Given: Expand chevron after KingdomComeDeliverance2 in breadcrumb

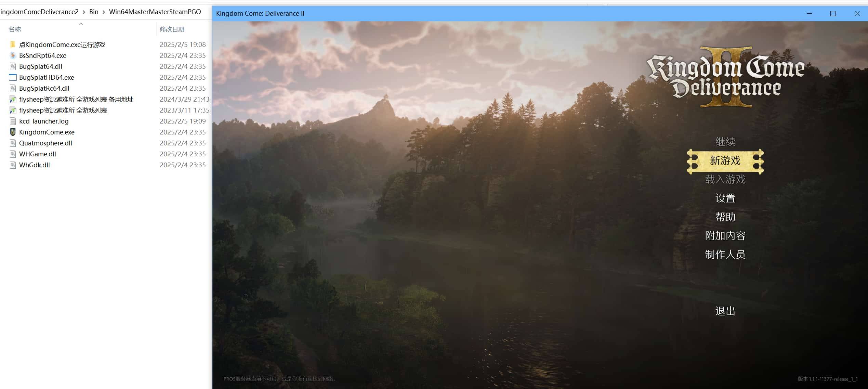Looking at the screenshot, I should click(x=84, y=12).
